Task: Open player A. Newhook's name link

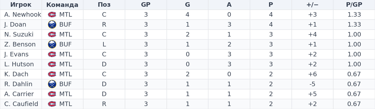Action: coord(23,15)
